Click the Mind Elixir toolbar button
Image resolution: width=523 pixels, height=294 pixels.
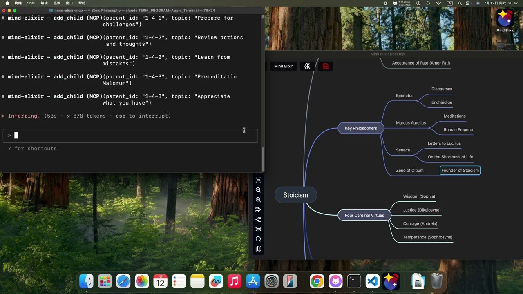click(283, 66)
